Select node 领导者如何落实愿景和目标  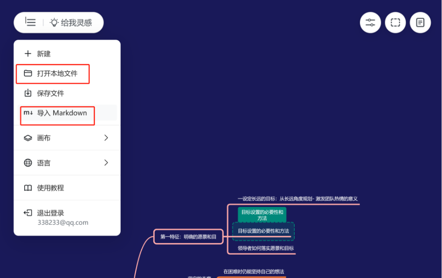(266, 249)
